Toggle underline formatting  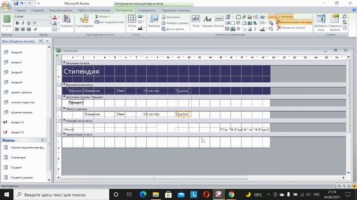point(28,23)
